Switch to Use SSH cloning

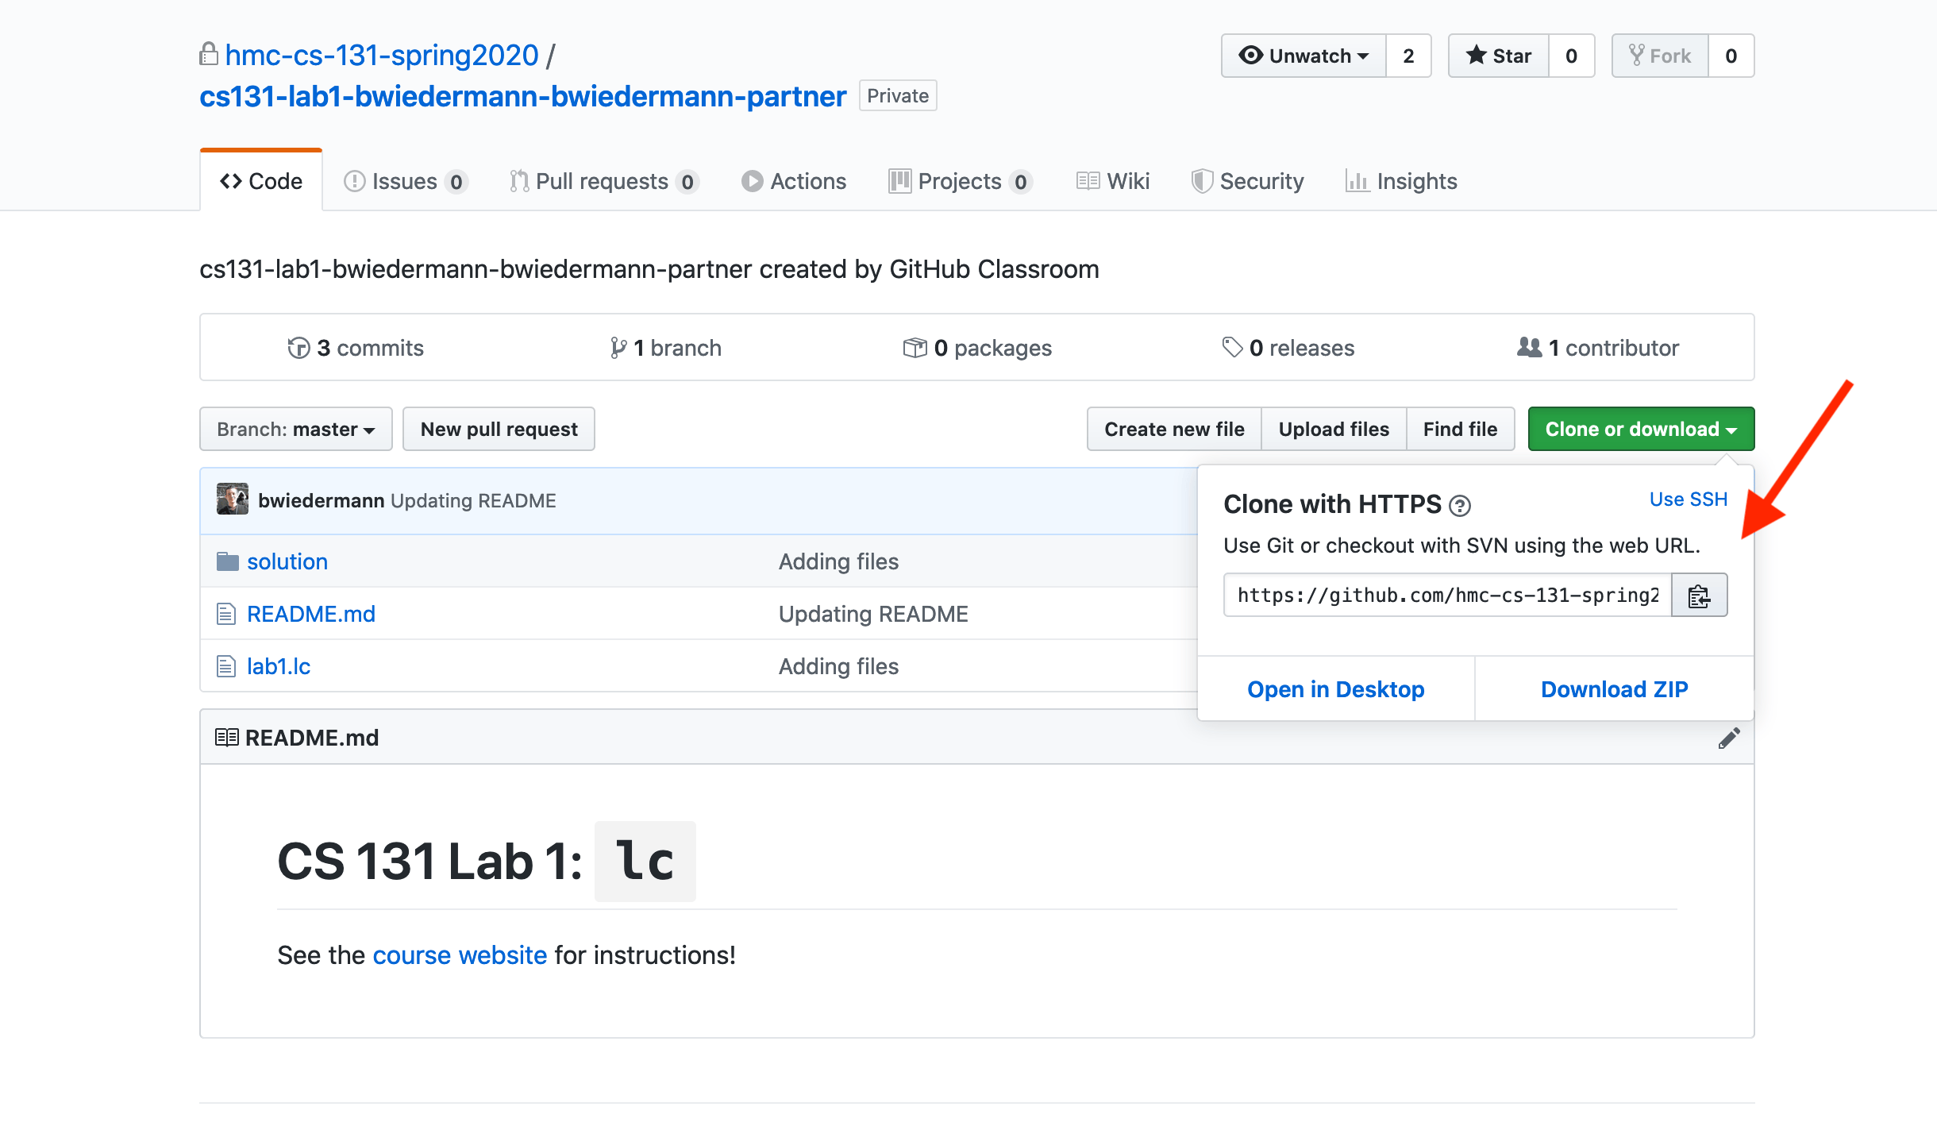click(1689, 499)
